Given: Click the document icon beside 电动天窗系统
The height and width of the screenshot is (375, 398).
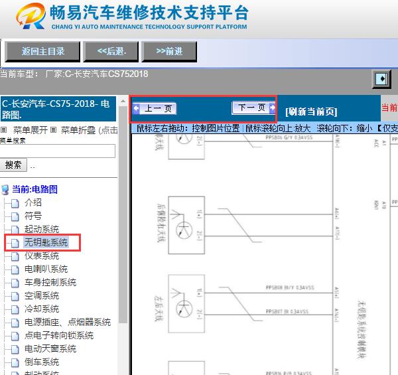Looking at the screenshot, I should pos(15,350).
